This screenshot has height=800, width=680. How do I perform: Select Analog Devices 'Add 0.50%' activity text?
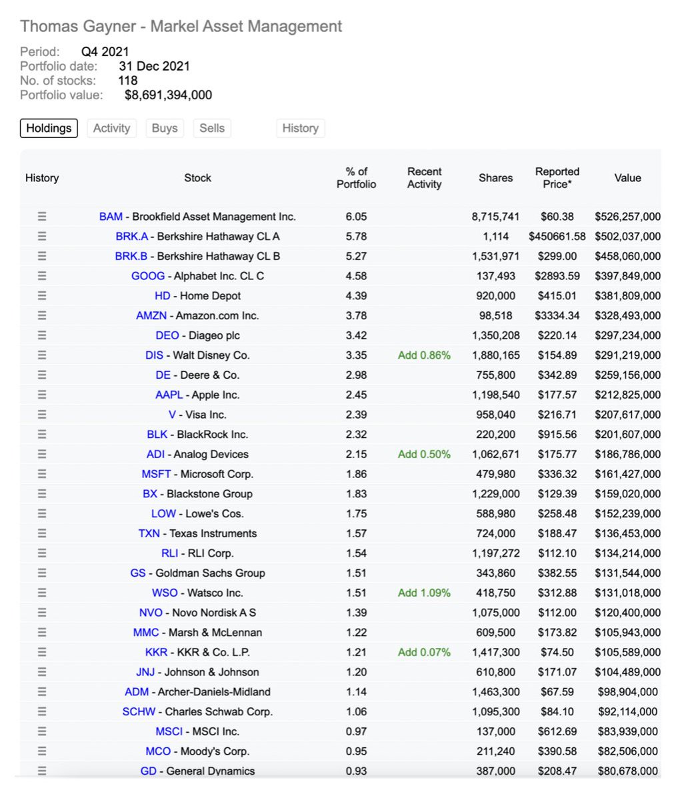(x=424, y=454)
